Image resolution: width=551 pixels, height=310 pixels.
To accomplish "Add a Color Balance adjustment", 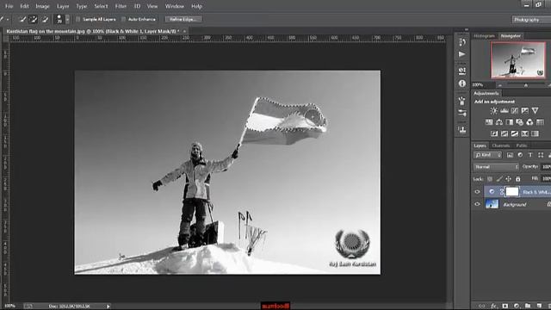I will [x=499, y=122].
